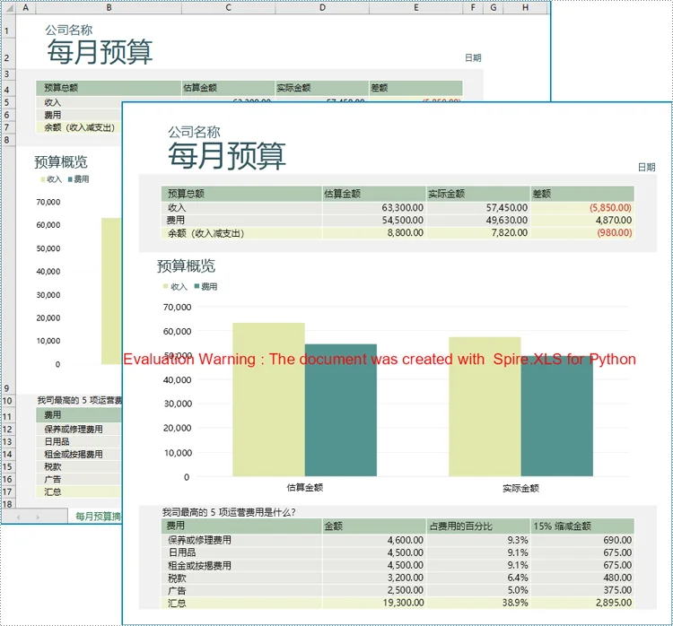Click the 7,820.00 balance value
The height and width of the screenshot is (626, 673).
pyautogui.click(x=510, y=232)
